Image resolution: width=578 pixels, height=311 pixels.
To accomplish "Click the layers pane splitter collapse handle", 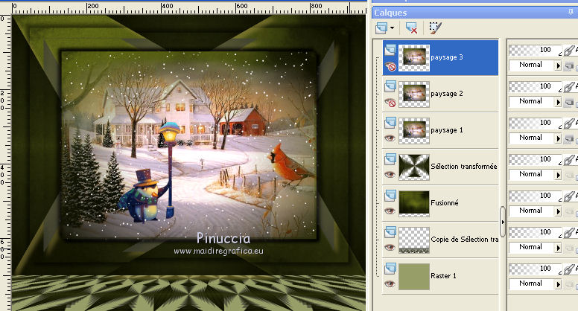I will (x=503, y=222).
